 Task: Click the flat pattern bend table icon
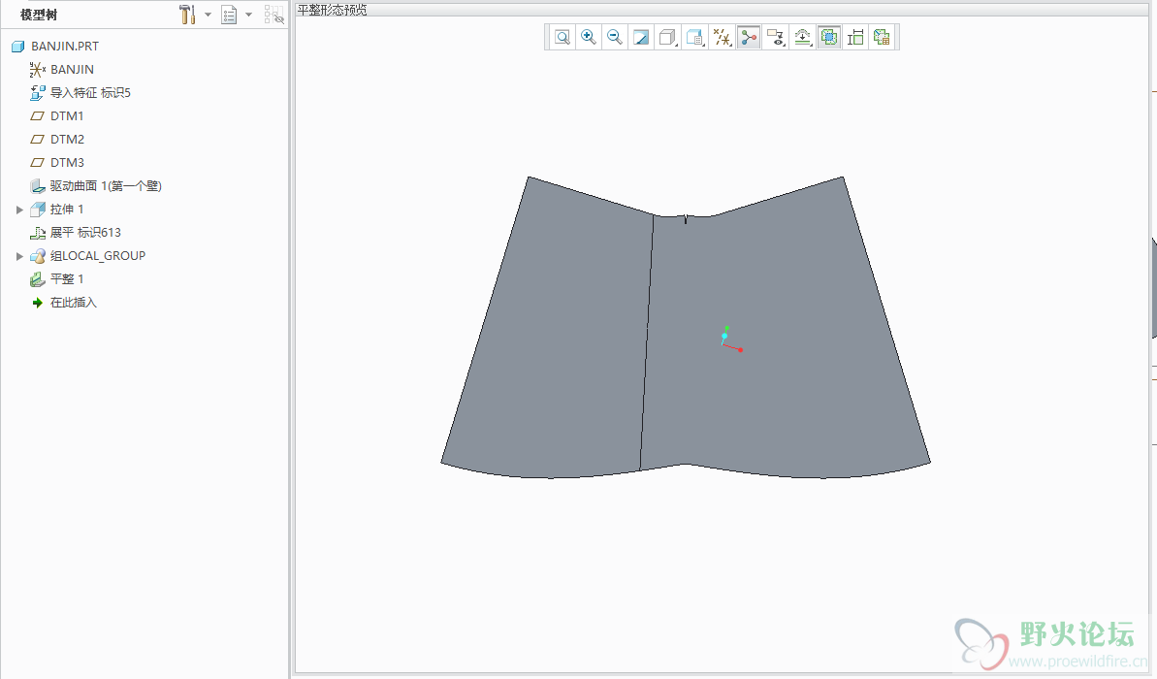881,38
